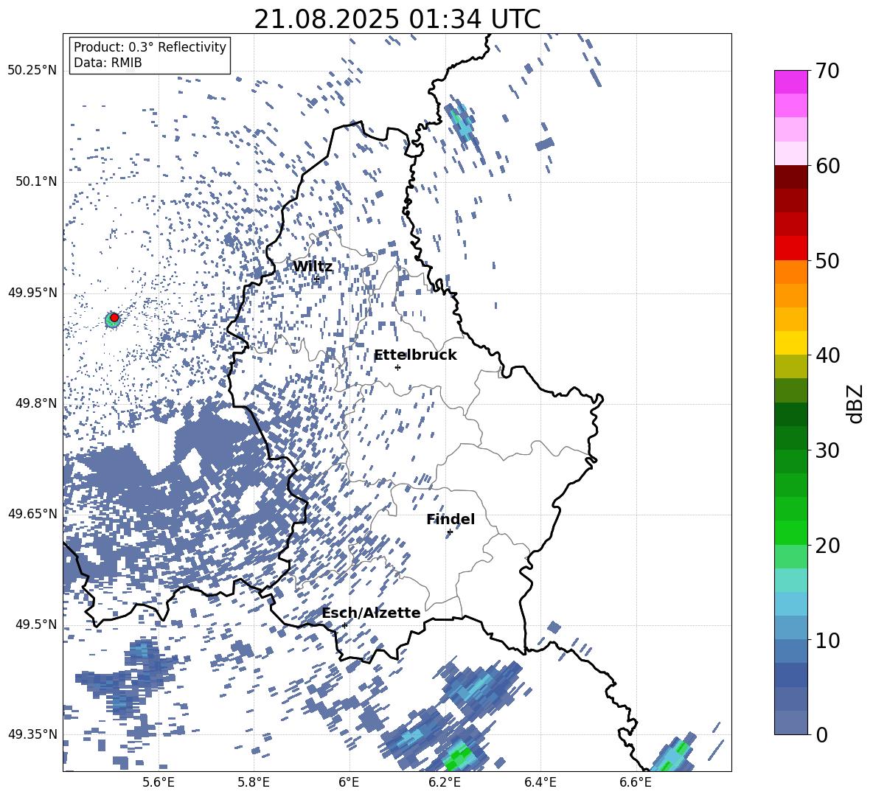Click the plot title '21.08.2025 01:34 UTC'
The height and width of the screenshot is (797, 873).
[397, 19]
